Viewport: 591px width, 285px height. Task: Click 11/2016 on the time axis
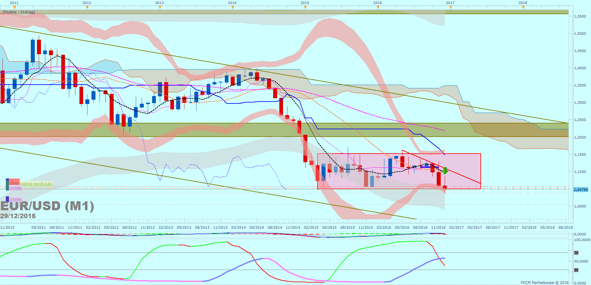pyautogui.click(x=438, y=227)
